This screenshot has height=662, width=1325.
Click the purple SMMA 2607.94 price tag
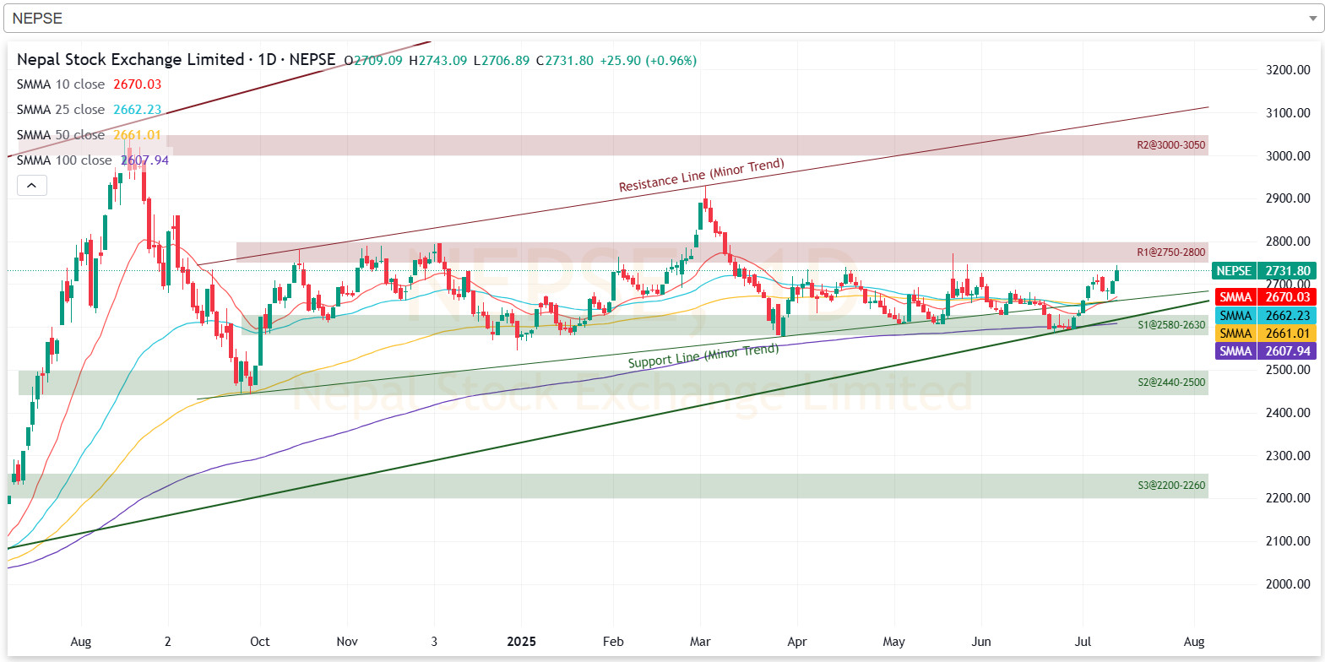coord(1266,350)
